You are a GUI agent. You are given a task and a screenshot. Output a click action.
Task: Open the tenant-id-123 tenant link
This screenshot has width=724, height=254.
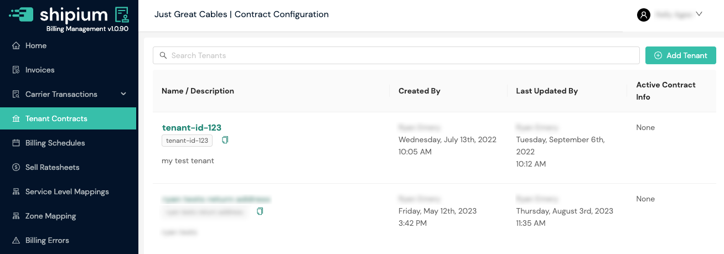tap(192, 128)
